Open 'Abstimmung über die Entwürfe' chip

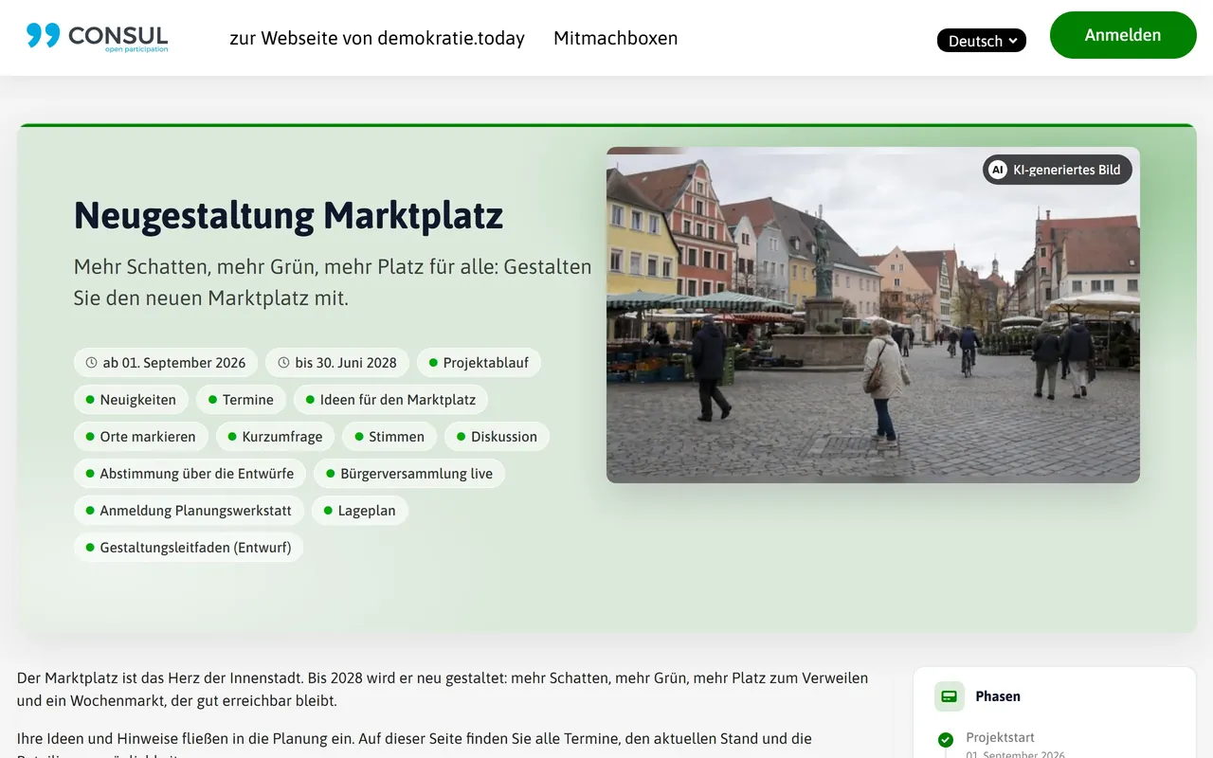pyautogui.click(x=190, y=473)
